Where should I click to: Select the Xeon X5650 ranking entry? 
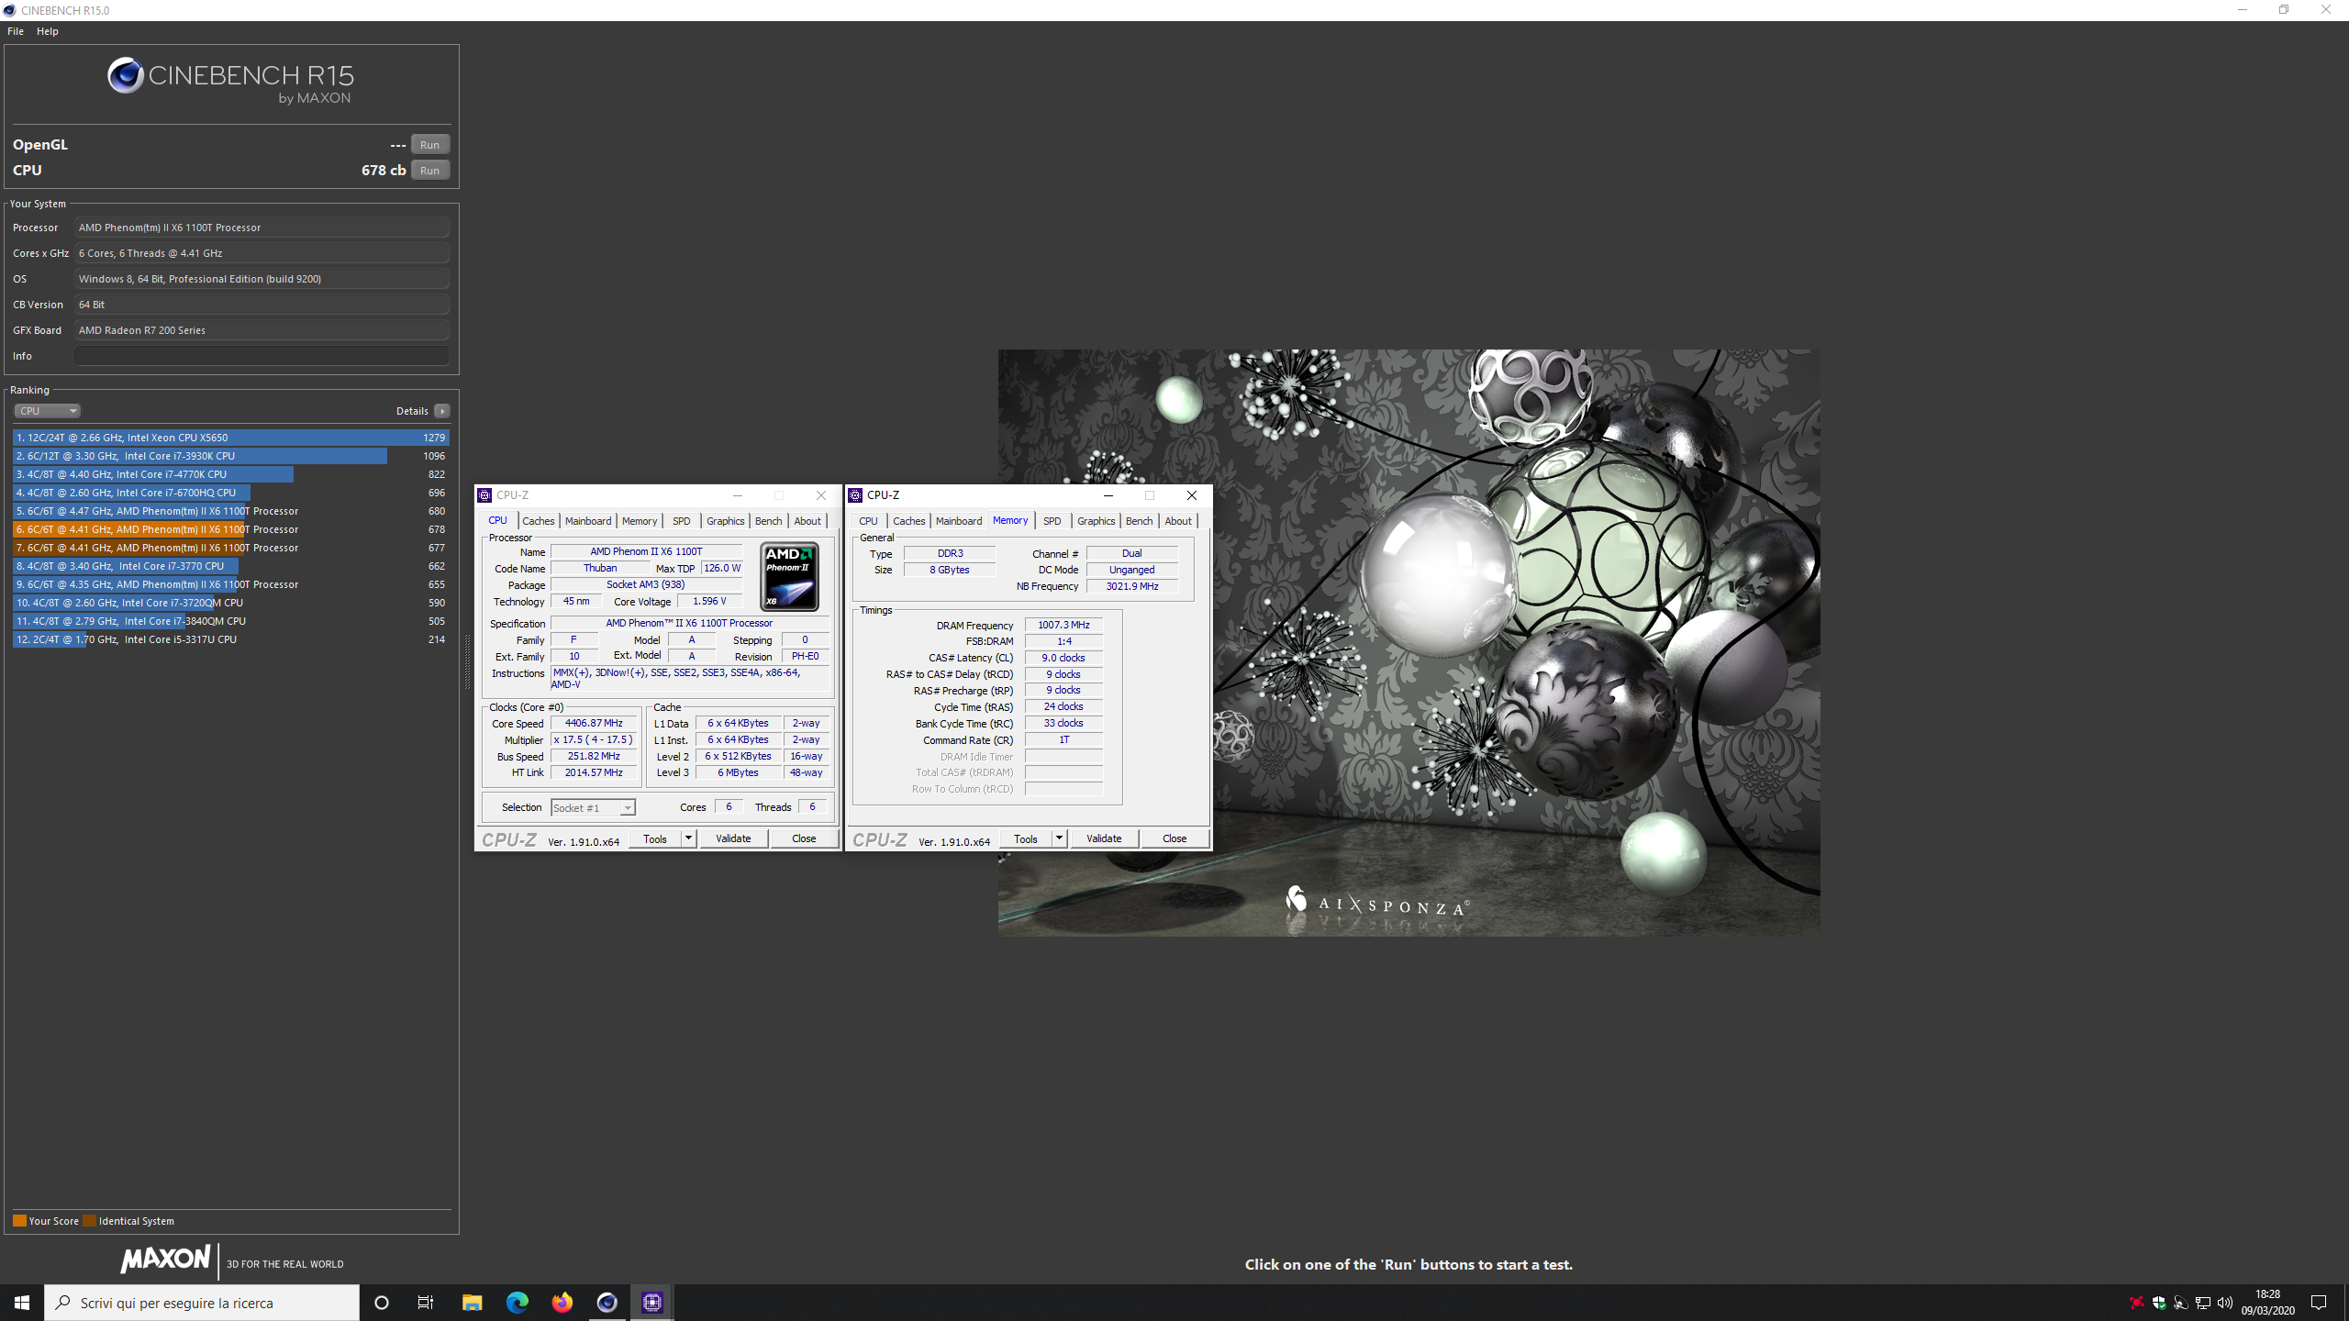(x=229, y=438)
